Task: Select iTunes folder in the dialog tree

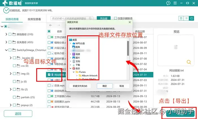Action: coord(81,72)
